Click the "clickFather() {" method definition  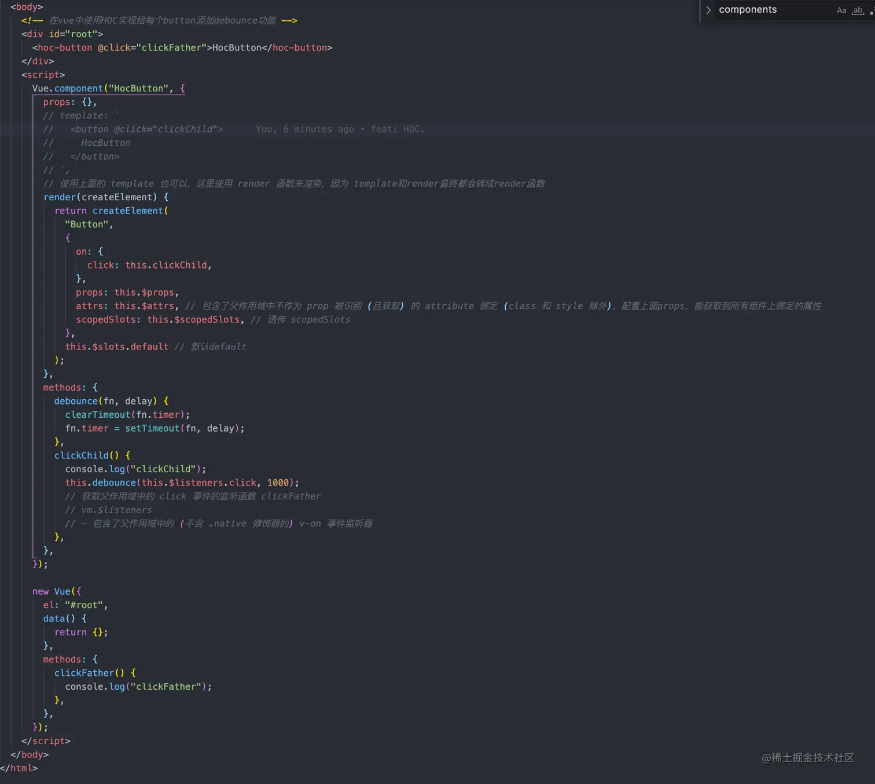coord(95,673)
